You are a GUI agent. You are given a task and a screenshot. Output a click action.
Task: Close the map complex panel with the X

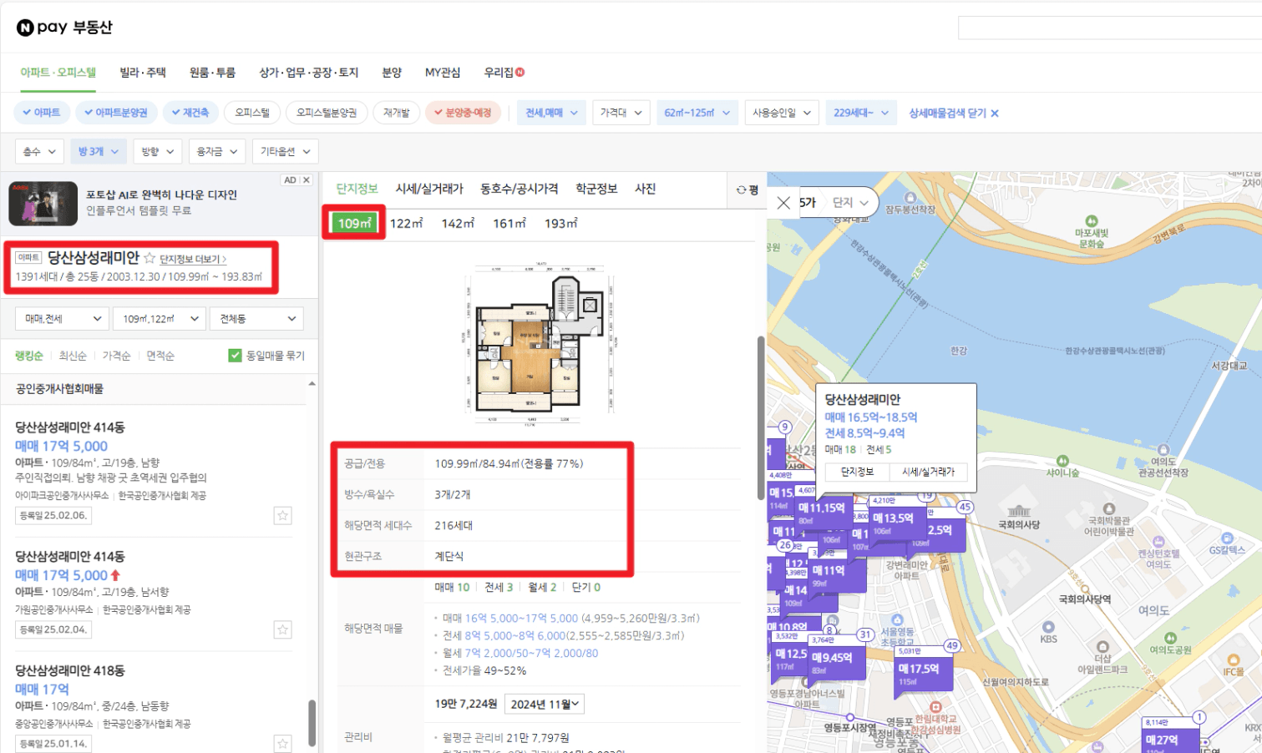(783, 202)
